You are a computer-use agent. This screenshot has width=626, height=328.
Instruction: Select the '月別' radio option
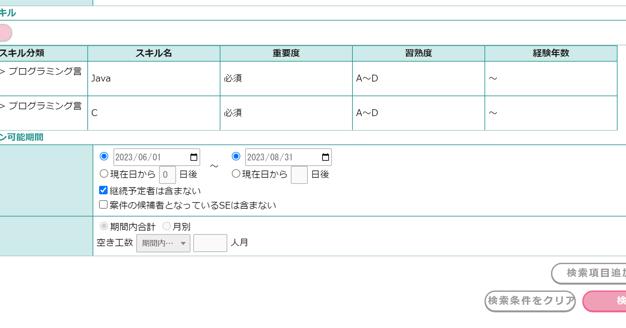point(167,226)
